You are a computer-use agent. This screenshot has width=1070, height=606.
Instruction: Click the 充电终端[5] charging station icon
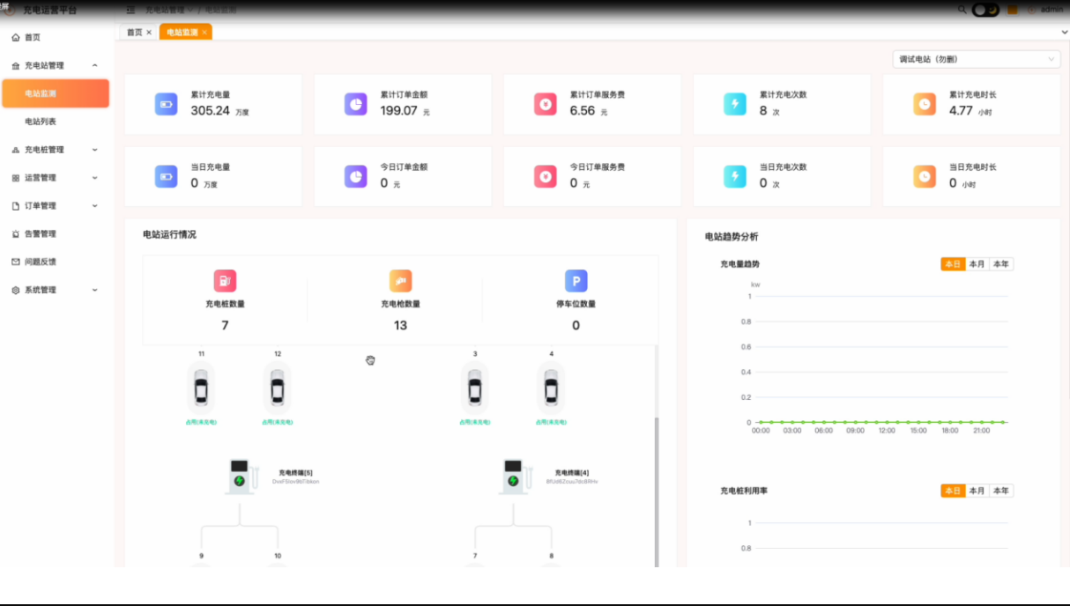(239, 477)
